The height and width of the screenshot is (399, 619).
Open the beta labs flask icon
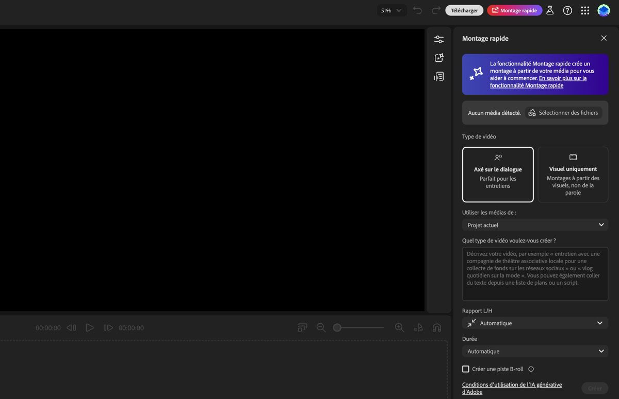pyautogui.click(x=550, y=10)
